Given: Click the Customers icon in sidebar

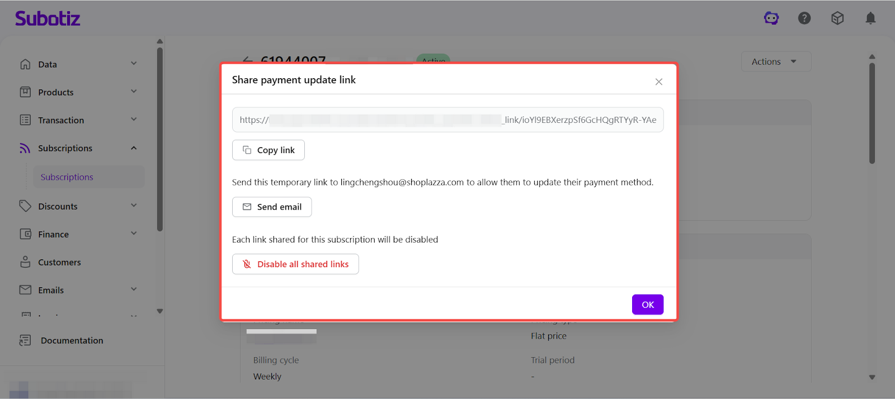Looking at the screenshot, I should pyautogui.click(x=25, y=262).
